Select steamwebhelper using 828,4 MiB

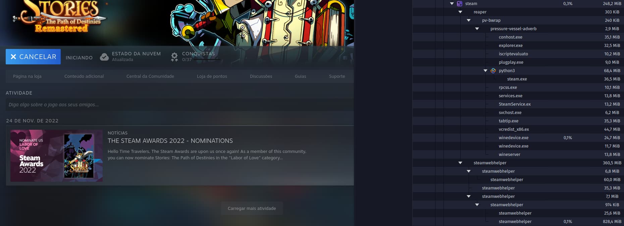(x=518, y=222)
